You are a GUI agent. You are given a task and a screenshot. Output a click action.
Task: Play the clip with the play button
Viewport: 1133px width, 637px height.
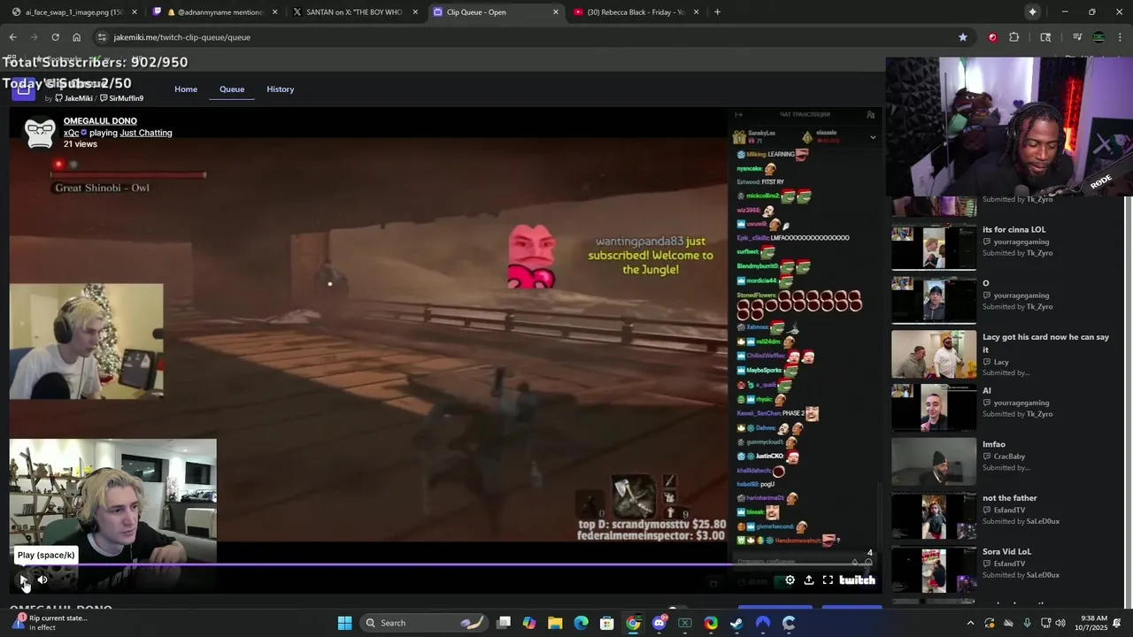(x=24, y=579)
